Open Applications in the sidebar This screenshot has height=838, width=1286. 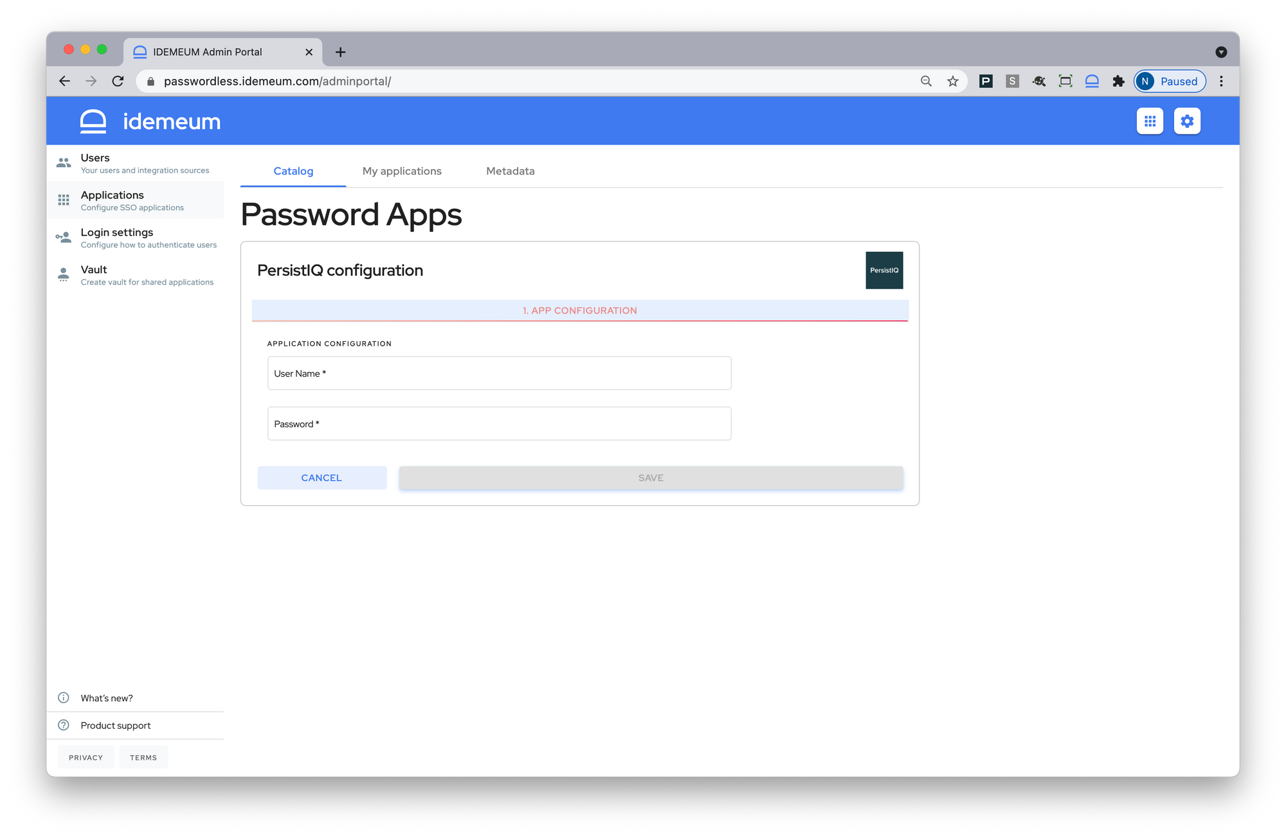click(x=136, y=201)
